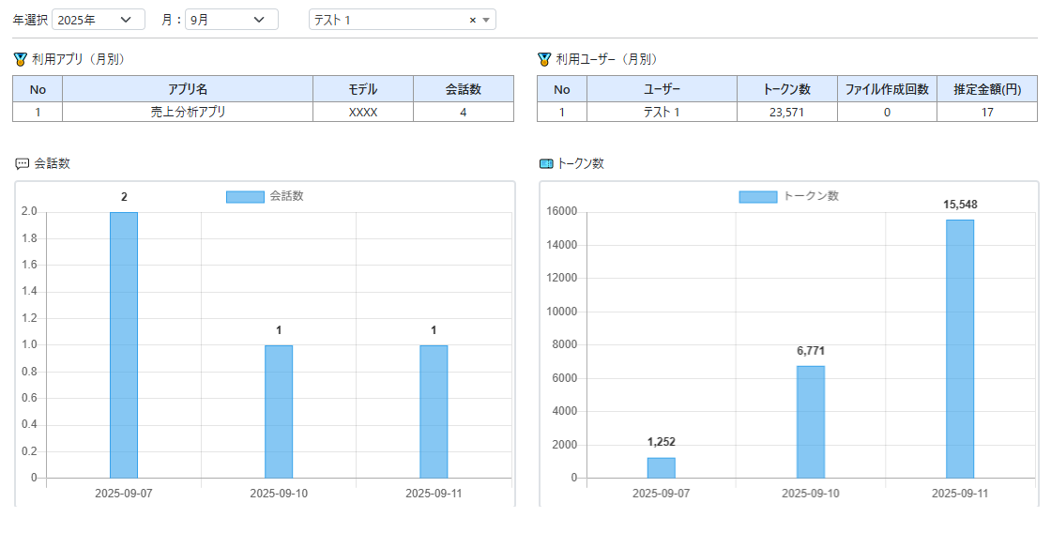Viewport: 1051px width, 533px height.
Task: Click the 会話数 column header in app table
Action: [x=464, y=89]
